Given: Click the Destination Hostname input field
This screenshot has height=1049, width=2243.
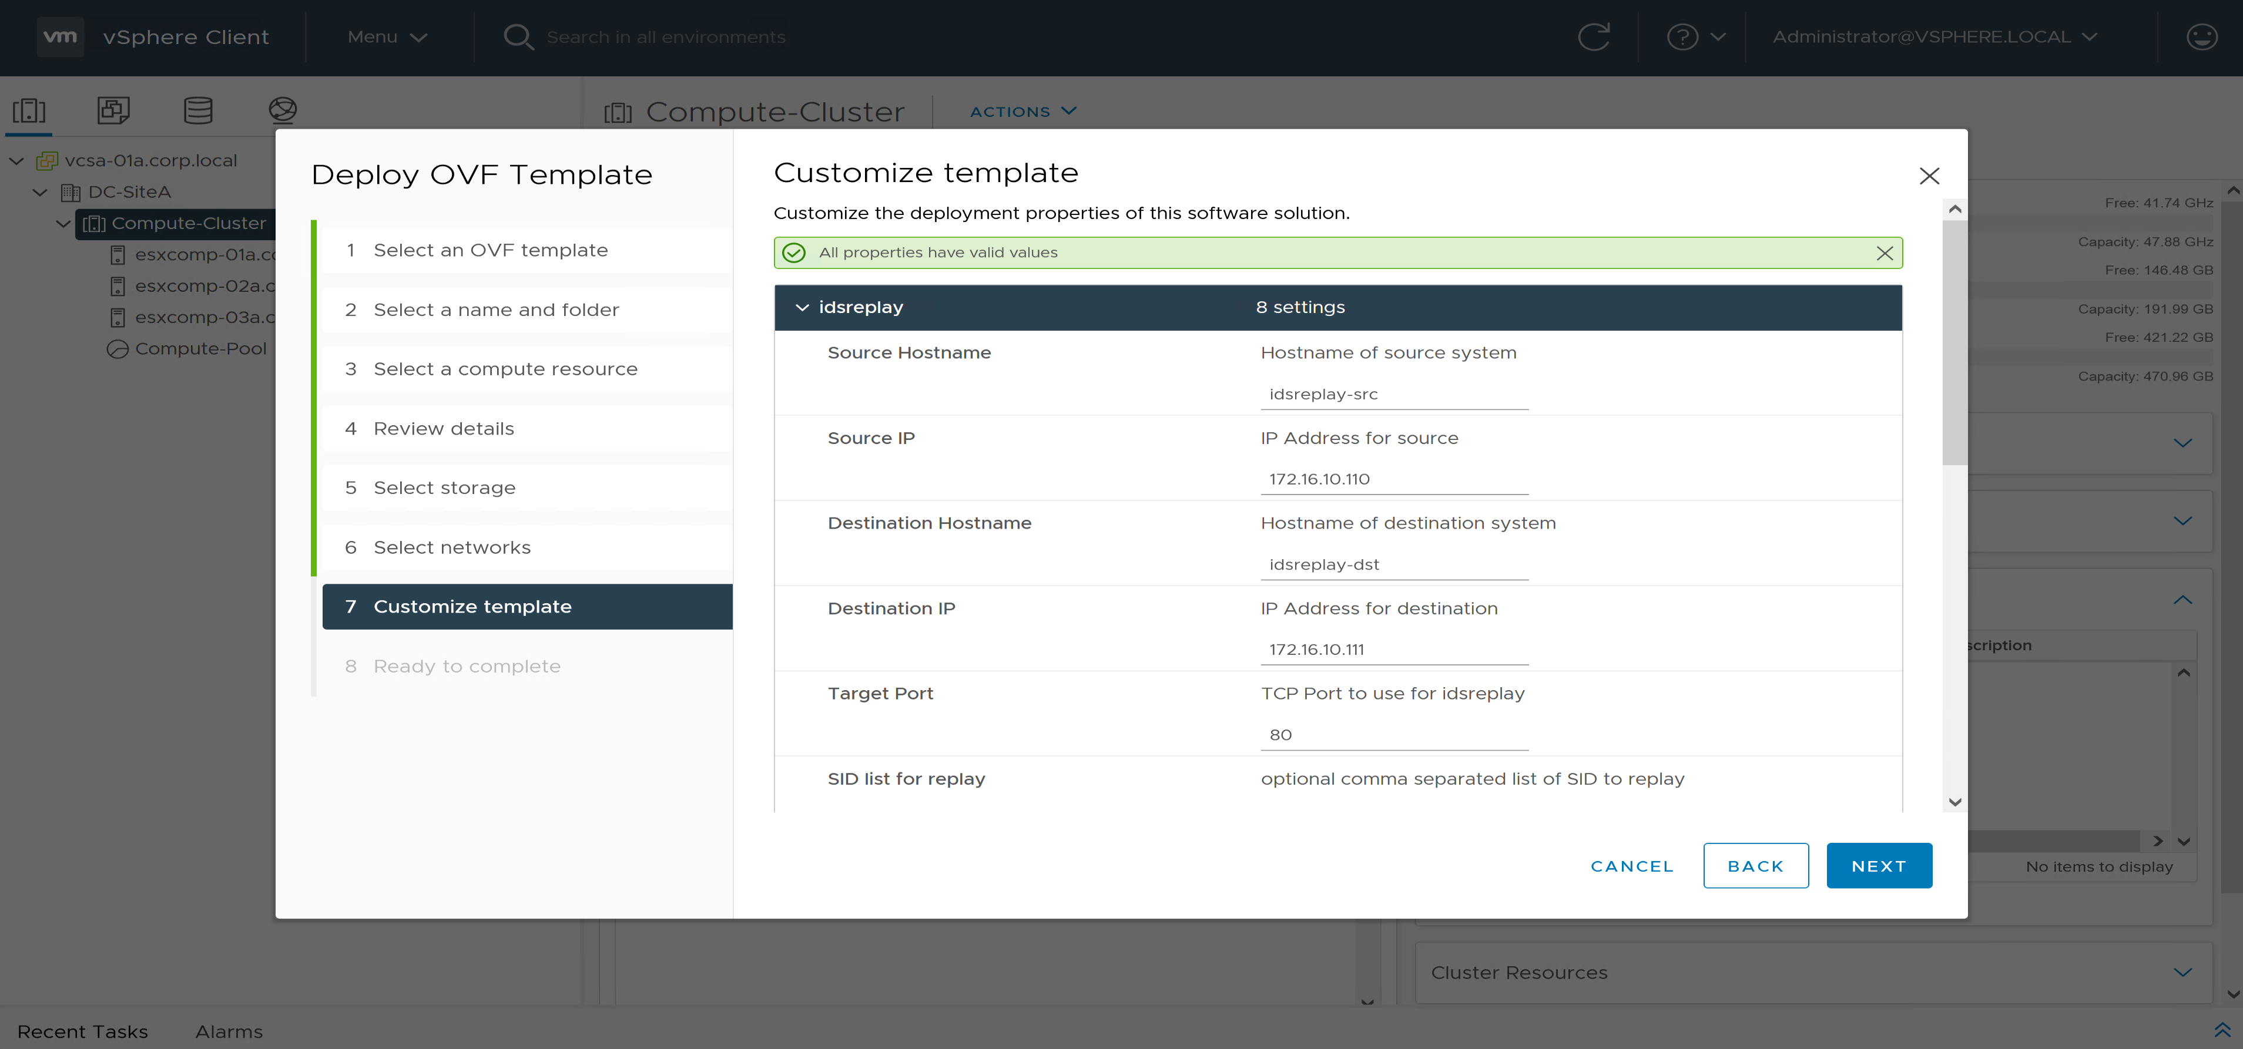Looking at the screenshot, I should point(1394,565).
